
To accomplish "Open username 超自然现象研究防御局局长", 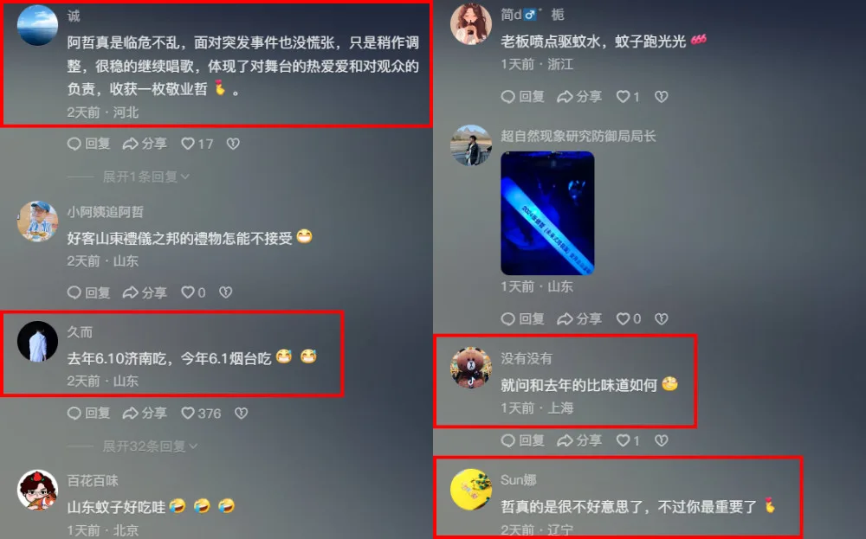I will (578, 137).
